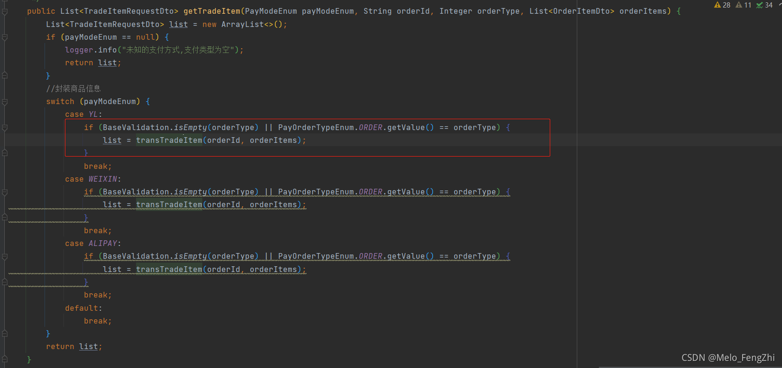Click 'BaseValidation' under case YL
782x368 pixels.
[136, 127]
